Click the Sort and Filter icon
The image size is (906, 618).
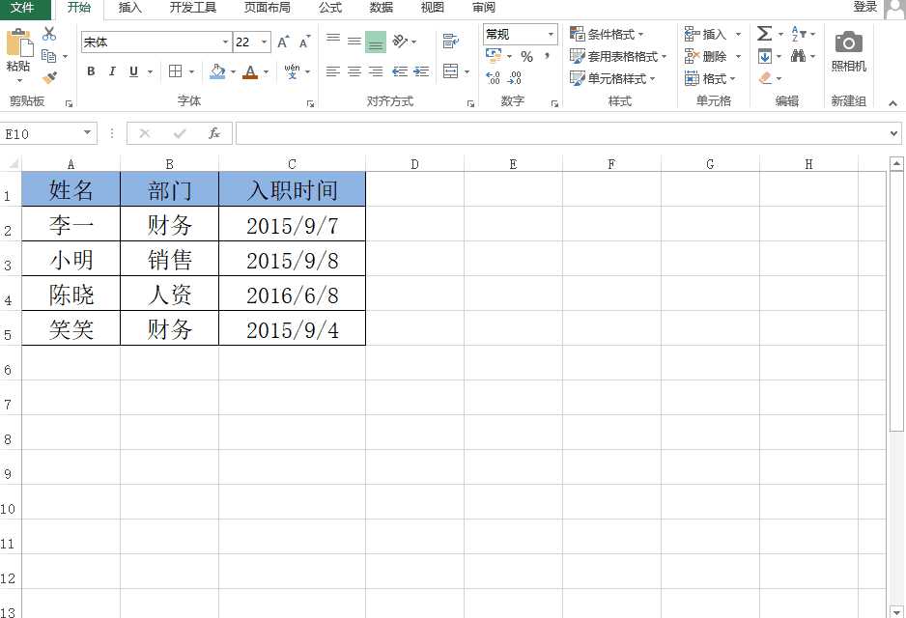[799, 34]
